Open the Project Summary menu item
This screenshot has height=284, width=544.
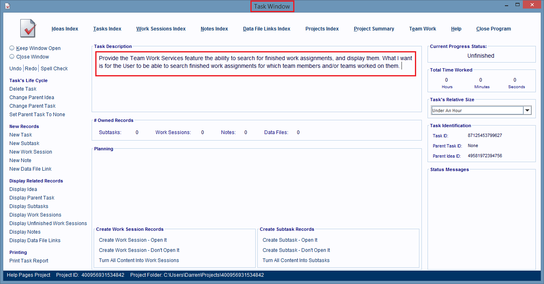click(374, 29)
